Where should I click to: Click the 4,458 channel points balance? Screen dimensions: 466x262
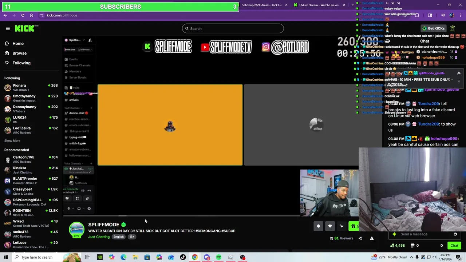click(x=397, y=246)
